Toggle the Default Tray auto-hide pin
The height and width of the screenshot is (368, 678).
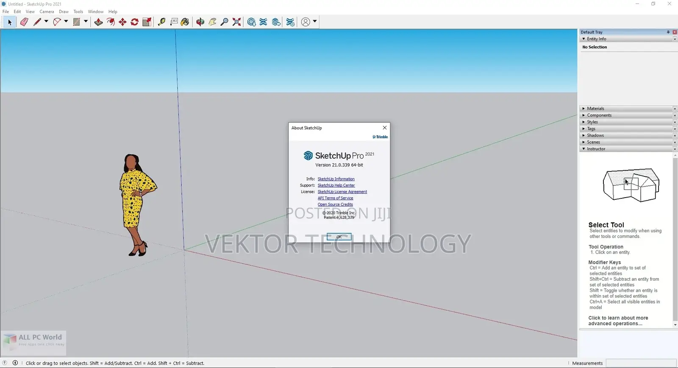click(668, 32)
